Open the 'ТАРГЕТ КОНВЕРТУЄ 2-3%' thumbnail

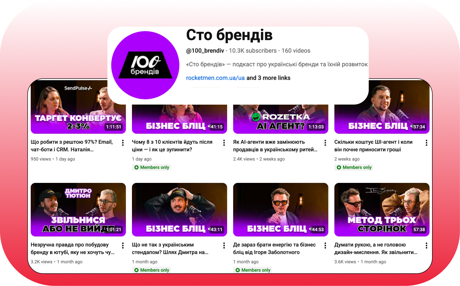78,107
